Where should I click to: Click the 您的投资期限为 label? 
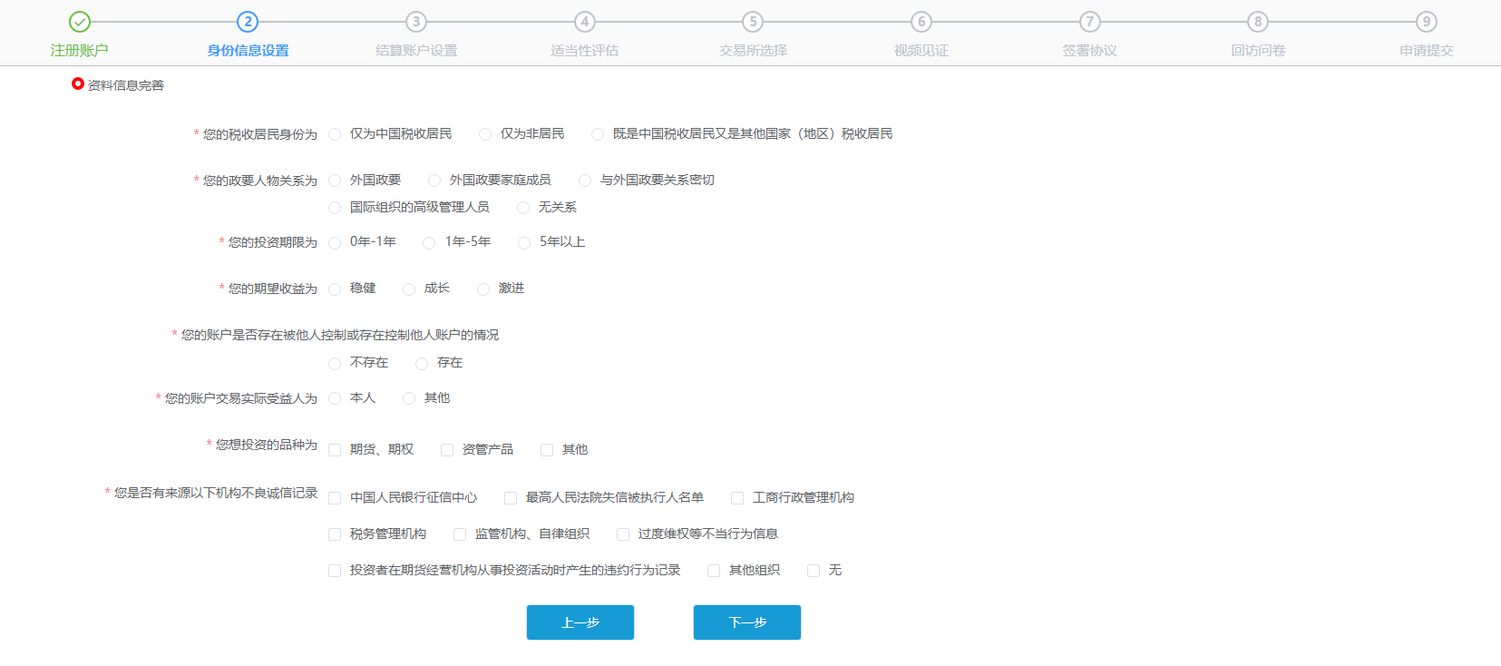[x=273, y=242]
